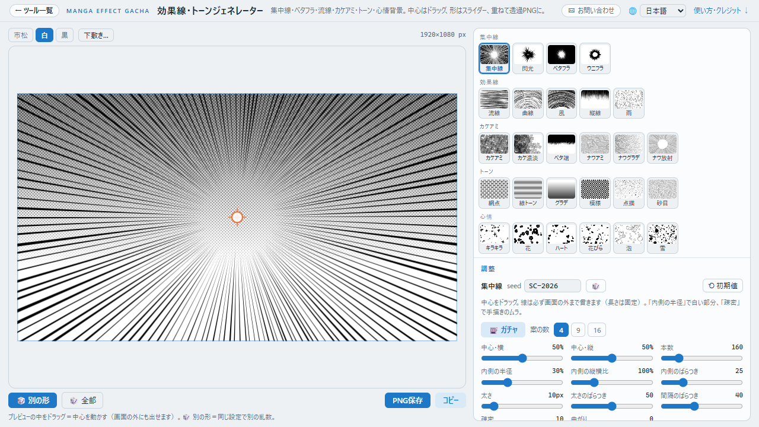Randomize the seed with the dice button
This screenshot has height=427, width=759.
[x=595, y=286]
